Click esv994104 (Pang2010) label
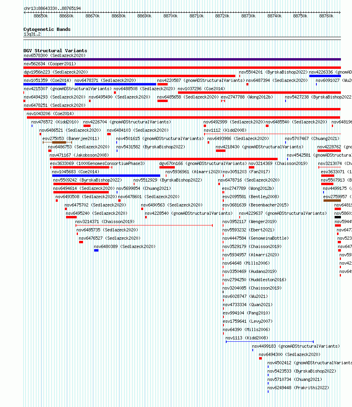 pos(246,313)
